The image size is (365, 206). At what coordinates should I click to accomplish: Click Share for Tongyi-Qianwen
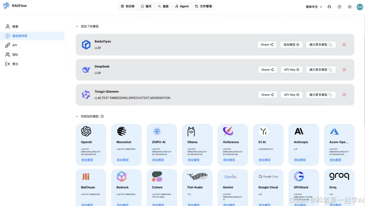point(267,95)
